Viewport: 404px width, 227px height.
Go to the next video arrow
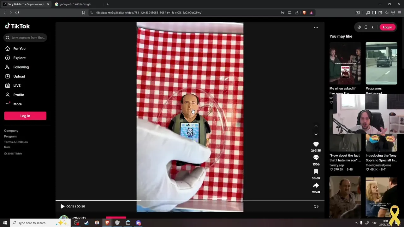316,134
